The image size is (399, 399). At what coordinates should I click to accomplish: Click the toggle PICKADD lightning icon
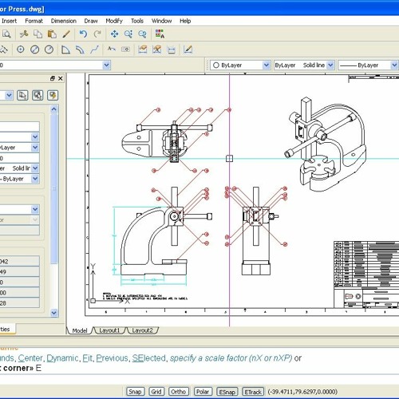(x=53, y=95)
